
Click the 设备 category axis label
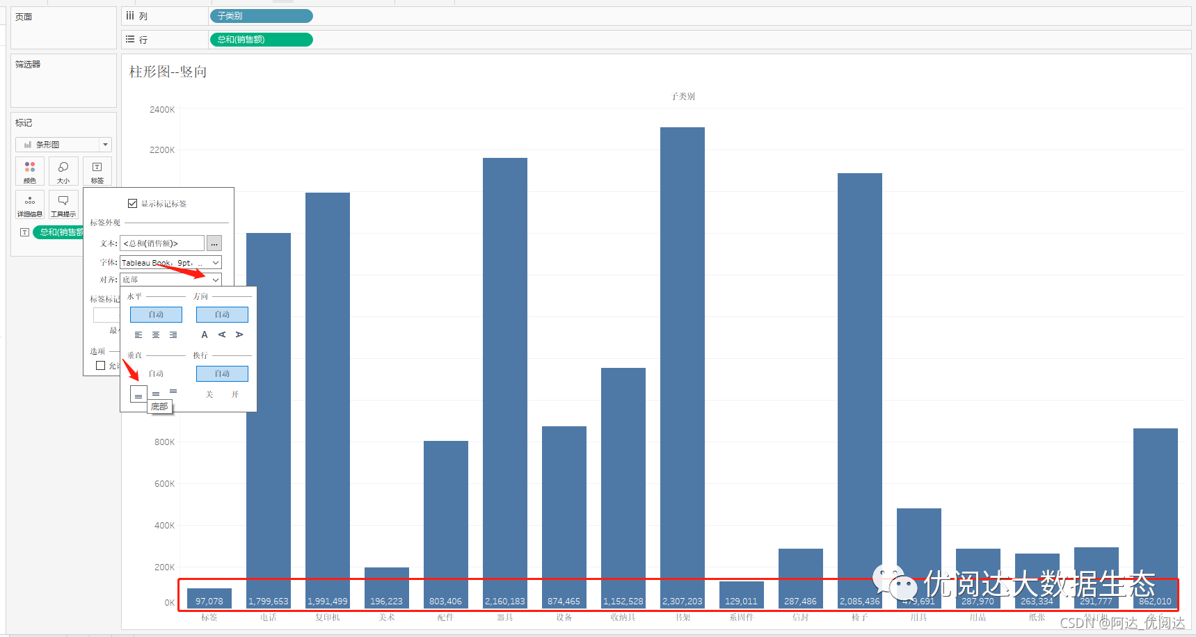point(564,618)
